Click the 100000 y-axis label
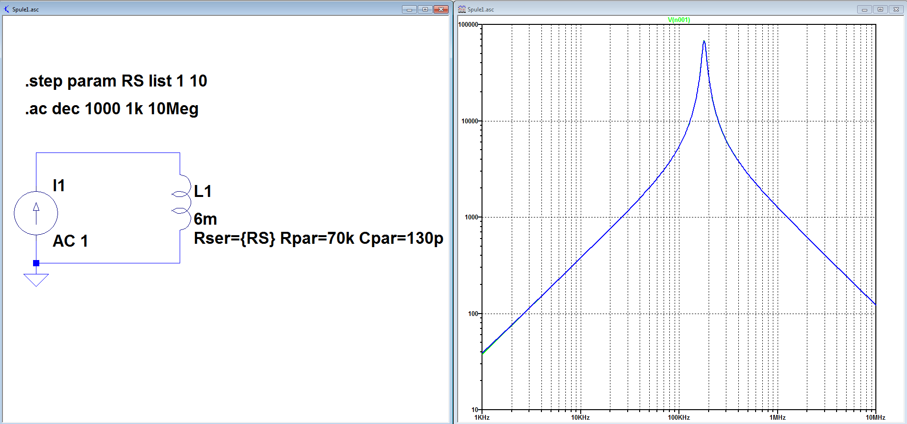 pyautogui.click(x=468, y=24)
